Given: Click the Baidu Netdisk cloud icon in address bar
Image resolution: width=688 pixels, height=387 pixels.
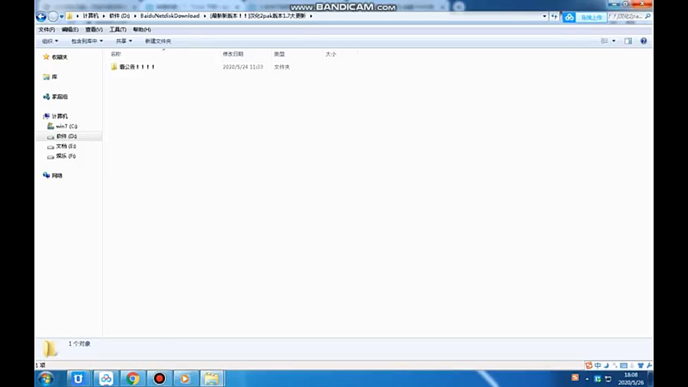Looking at the screenshot, I should coord(569,17).
